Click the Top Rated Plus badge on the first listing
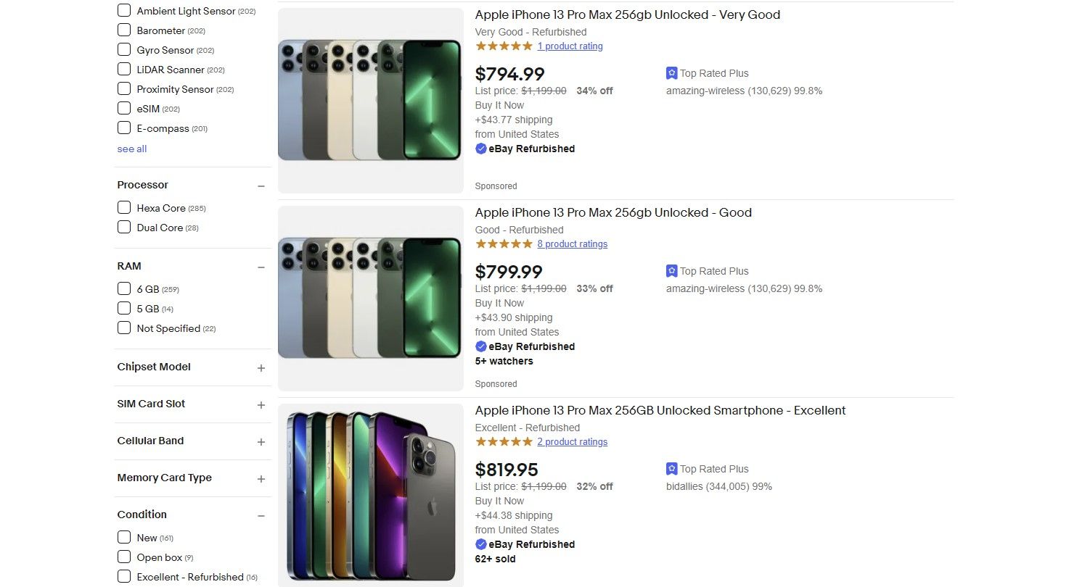The width and height of the screenshot is (1090, 587). (x=671, y=73)
